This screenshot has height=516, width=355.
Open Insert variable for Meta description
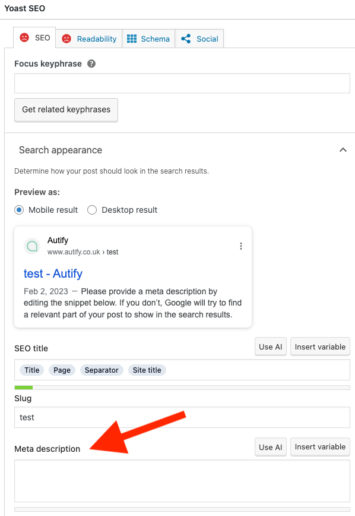(x=320, y=446)
